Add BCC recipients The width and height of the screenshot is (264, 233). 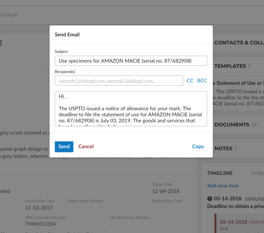tap(202, 81)
